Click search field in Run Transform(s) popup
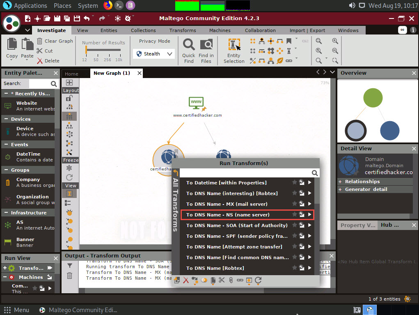 point(246,173)
